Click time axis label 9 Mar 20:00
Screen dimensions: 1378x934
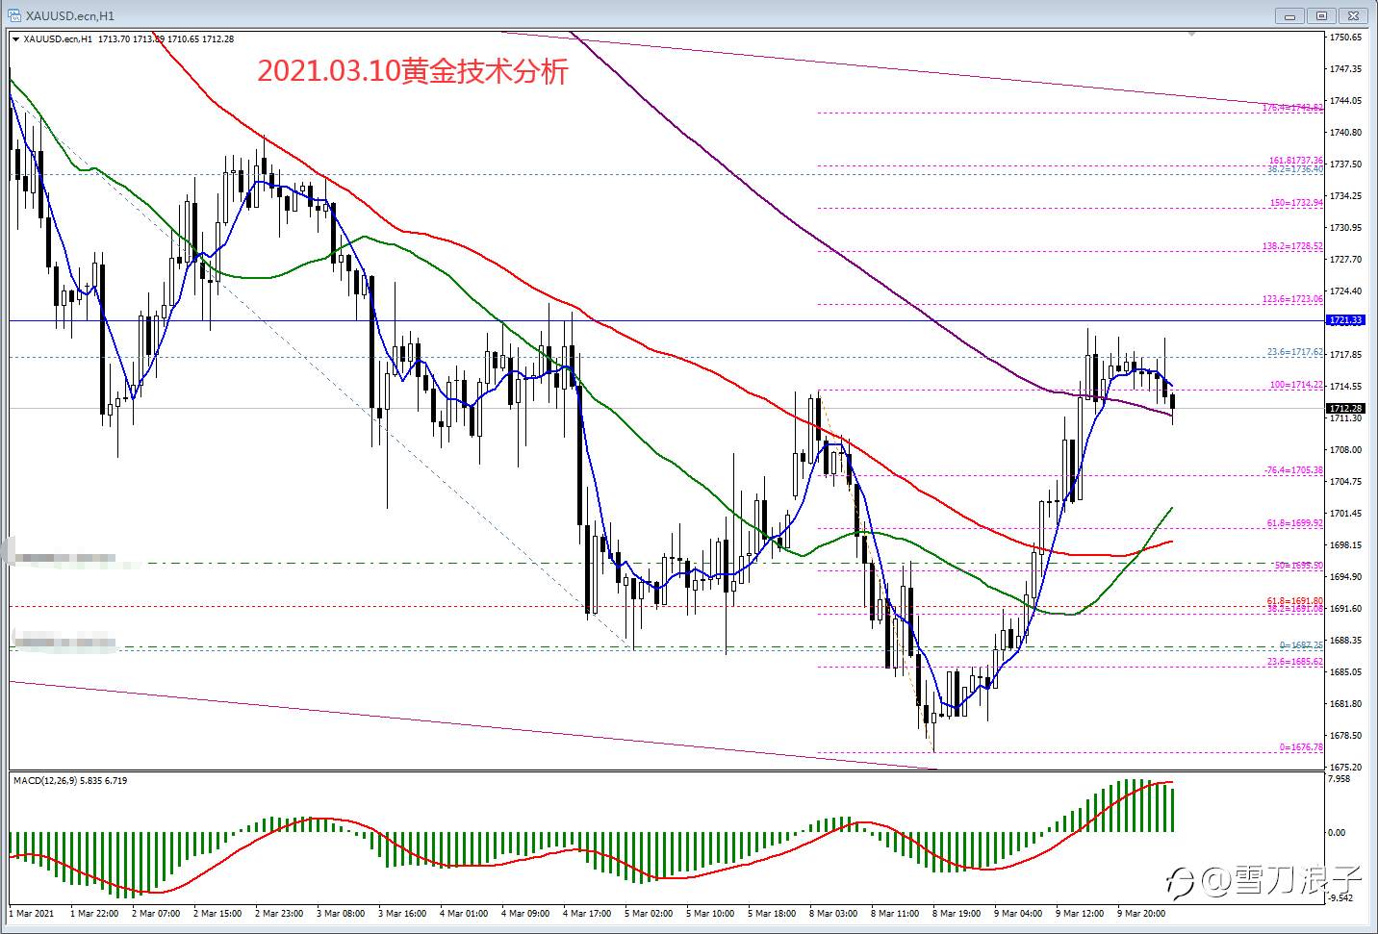pos(1141,913)
